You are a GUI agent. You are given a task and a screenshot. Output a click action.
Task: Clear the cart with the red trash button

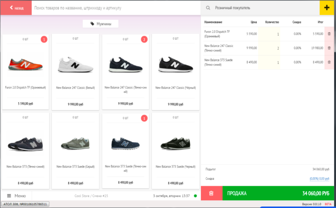click(211, 193)
